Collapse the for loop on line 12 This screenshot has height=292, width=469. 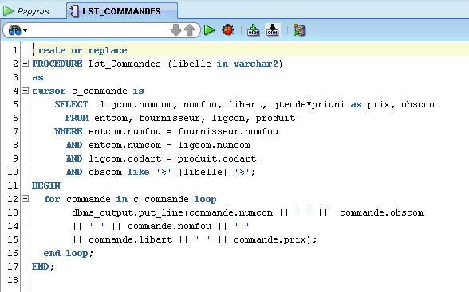tap(26, 199)
